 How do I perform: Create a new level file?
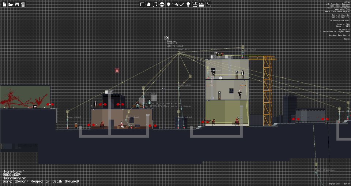[x=4, y=4]
